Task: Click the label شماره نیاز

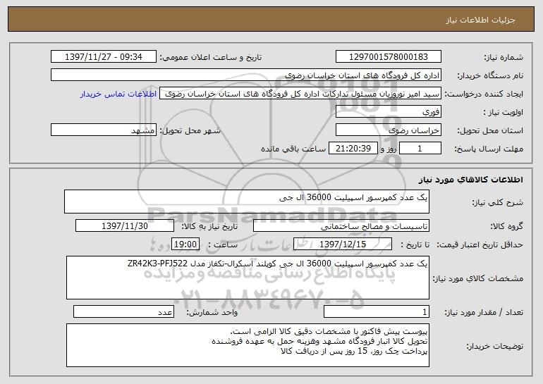Action: (x=504, y=57)
